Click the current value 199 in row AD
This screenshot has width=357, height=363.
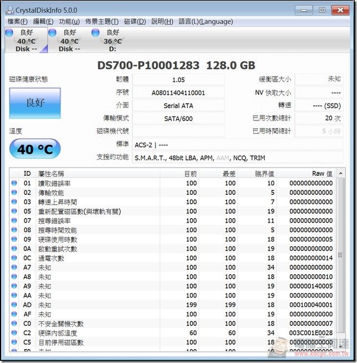click(191, 305)
